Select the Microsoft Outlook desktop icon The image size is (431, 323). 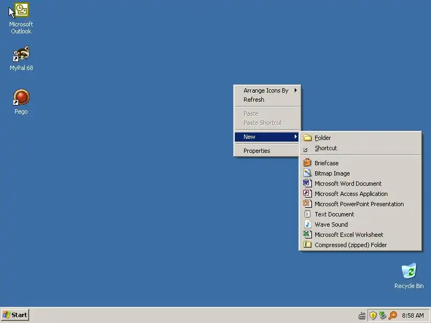(22, 10)
